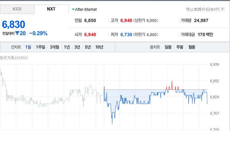
Task: Select the 3년 line chart range
Action: click(x=77, y=47)
